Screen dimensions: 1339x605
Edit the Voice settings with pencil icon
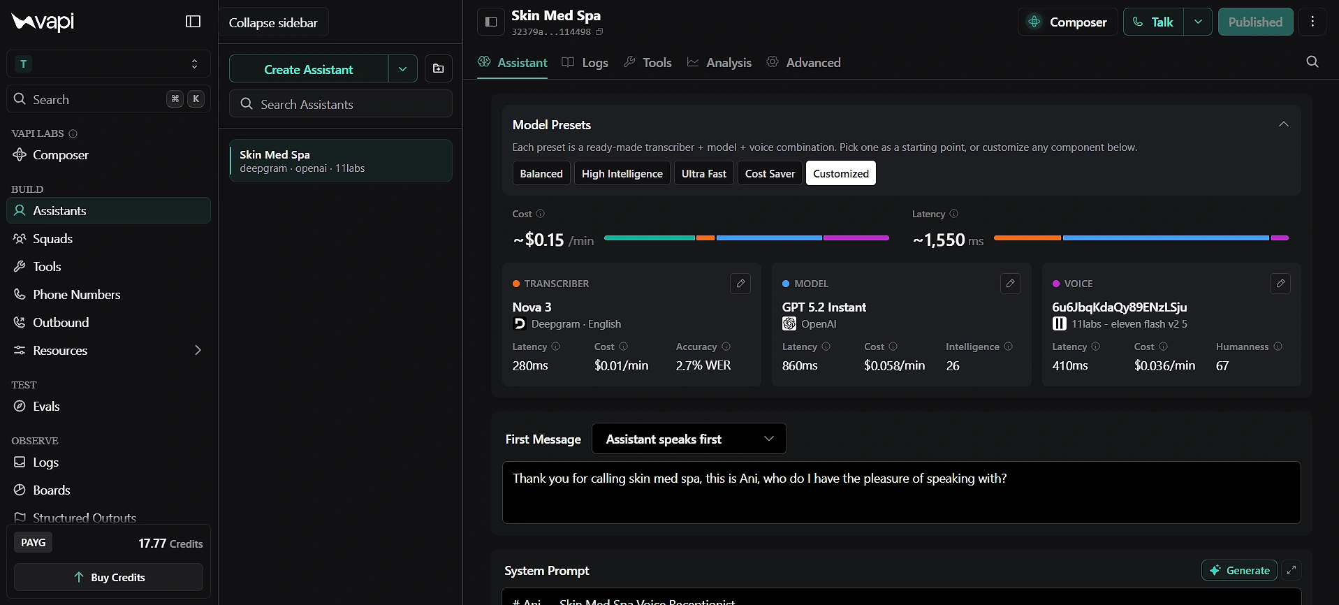click(1280, 284)
